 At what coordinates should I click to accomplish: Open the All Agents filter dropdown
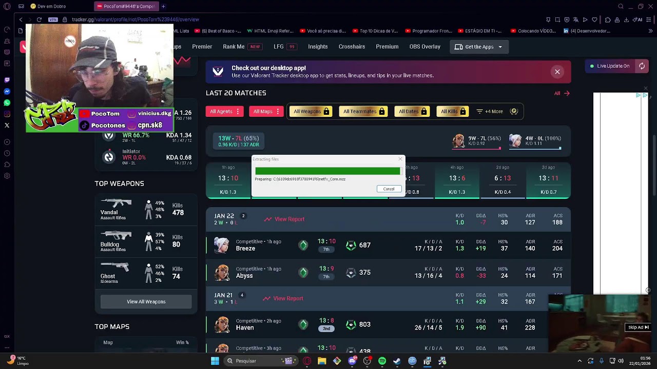[x=225, y=111]
